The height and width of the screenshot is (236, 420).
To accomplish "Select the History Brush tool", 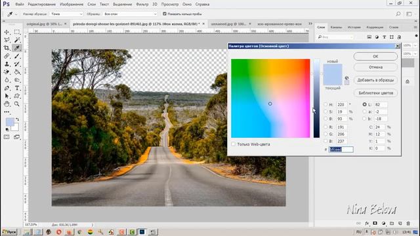I will coord(17,64).
